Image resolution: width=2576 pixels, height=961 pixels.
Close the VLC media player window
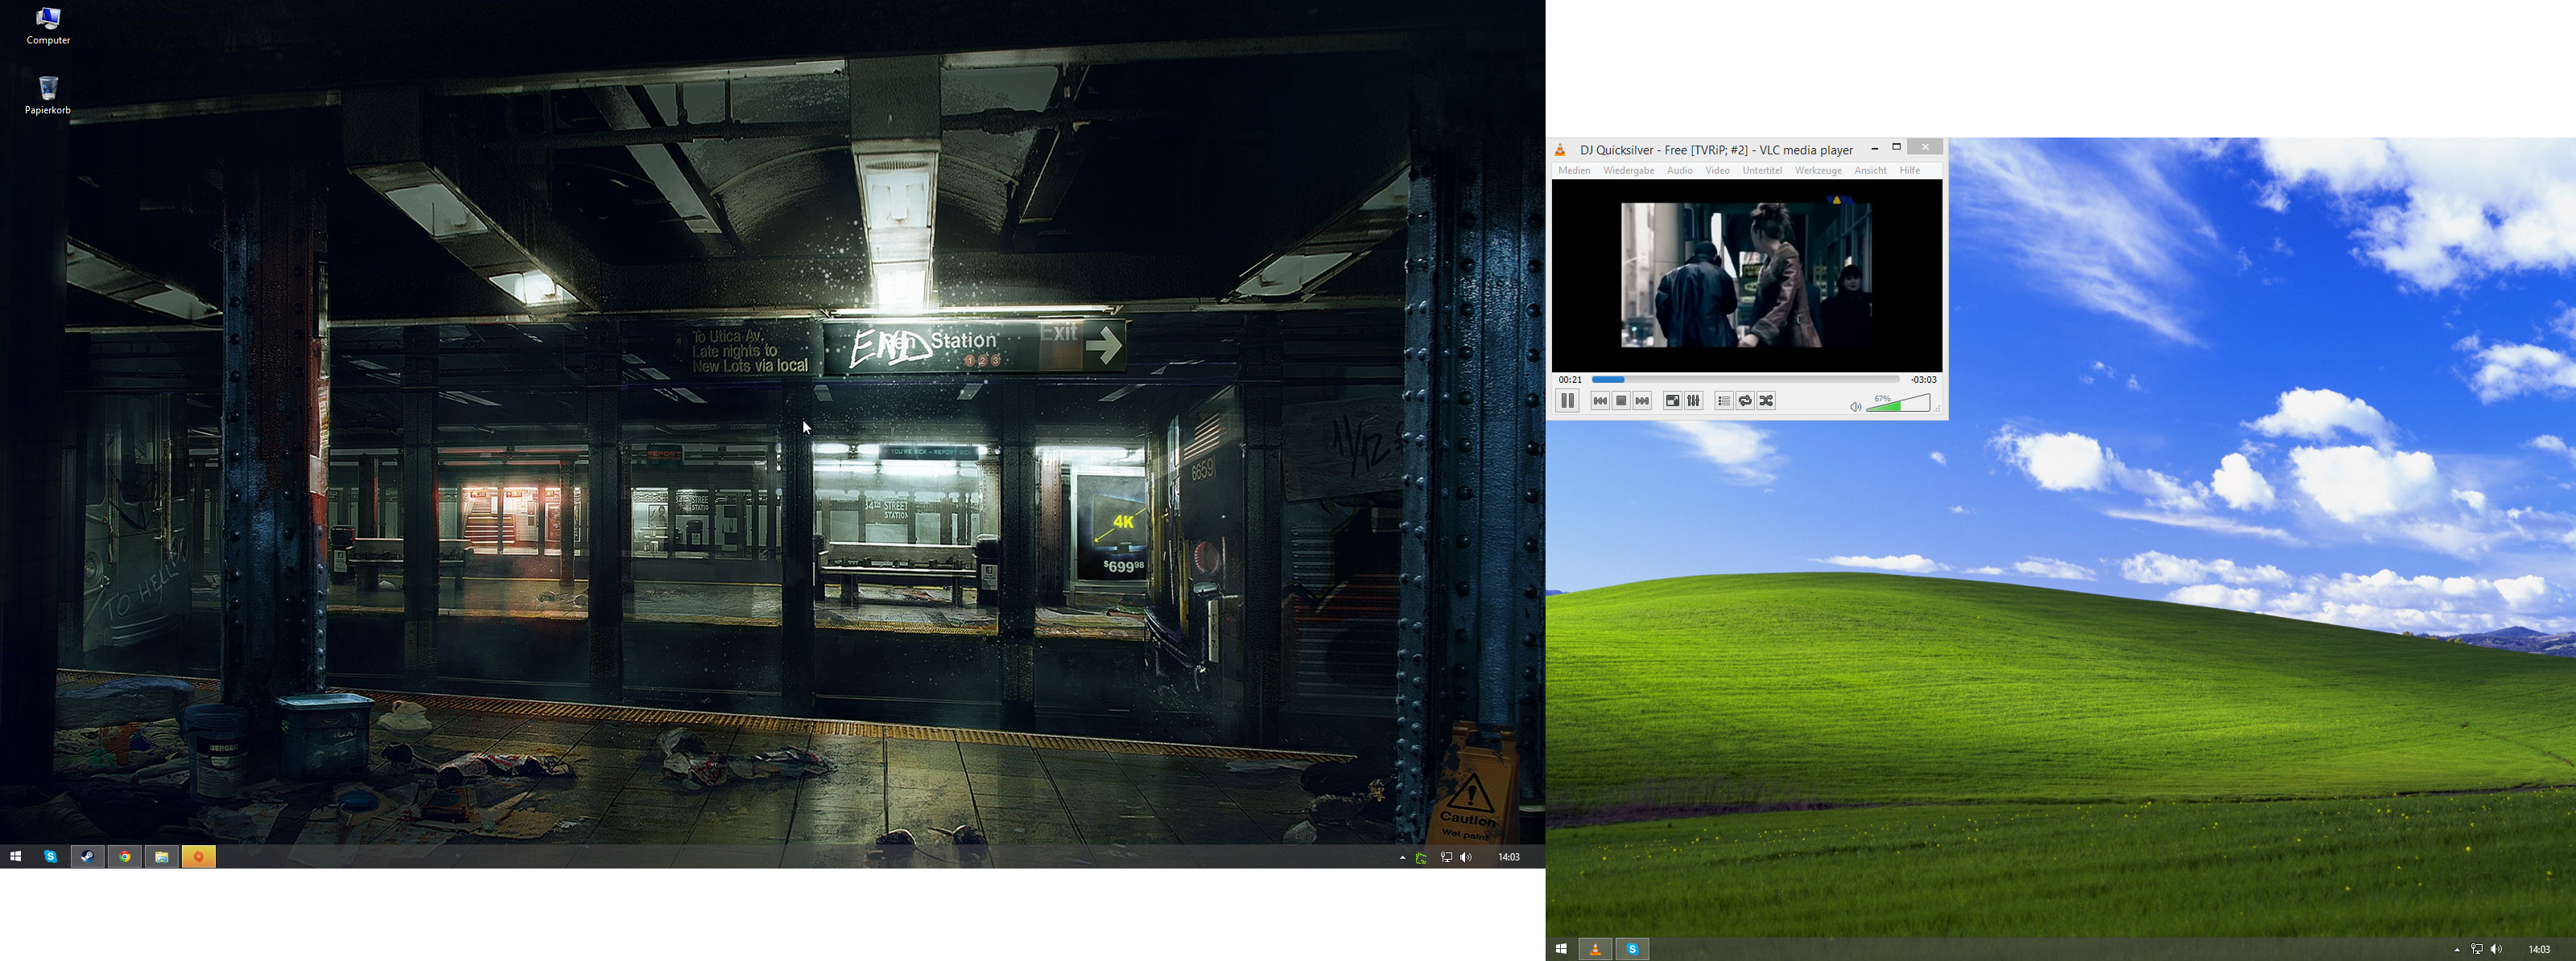point(1925,148)
